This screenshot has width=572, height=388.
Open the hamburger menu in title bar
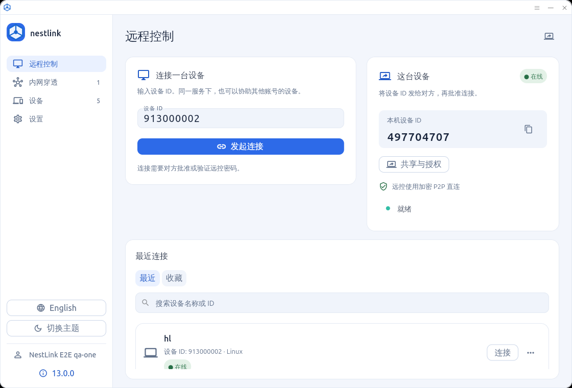tap(537, 8)
